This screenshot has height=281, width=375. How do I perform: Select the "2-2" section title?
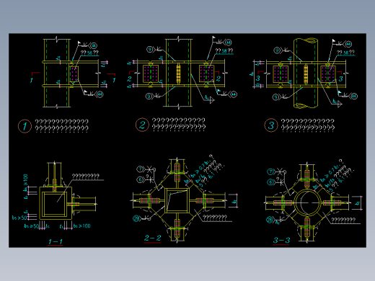[x=152, y=238]
